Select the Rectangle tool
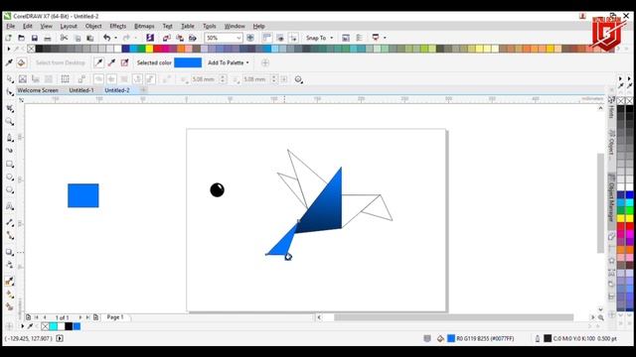 (10, 164)
